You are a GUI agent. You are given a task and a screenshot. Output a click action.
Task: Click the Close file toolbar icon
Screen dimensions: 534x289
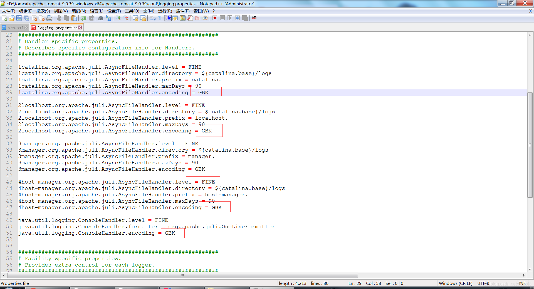click(x=34, y=18)
